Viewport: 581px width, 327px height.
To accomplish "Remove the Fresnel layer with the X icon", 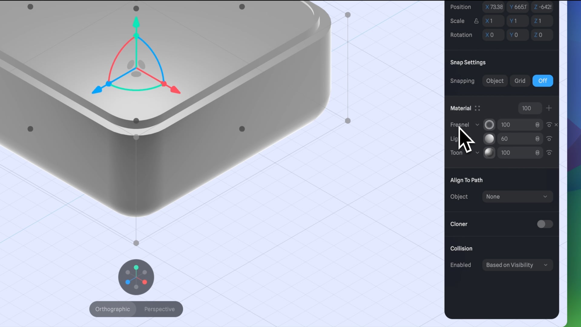I will (556, 125).
